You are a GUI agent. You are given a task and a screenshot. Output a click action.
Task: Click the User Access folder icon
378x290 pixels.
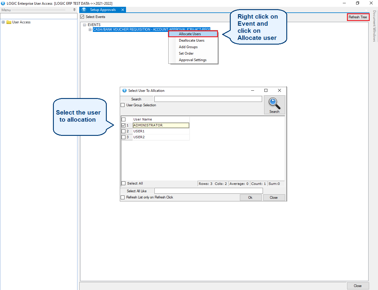pyautogui.click(x=9, y=22)
